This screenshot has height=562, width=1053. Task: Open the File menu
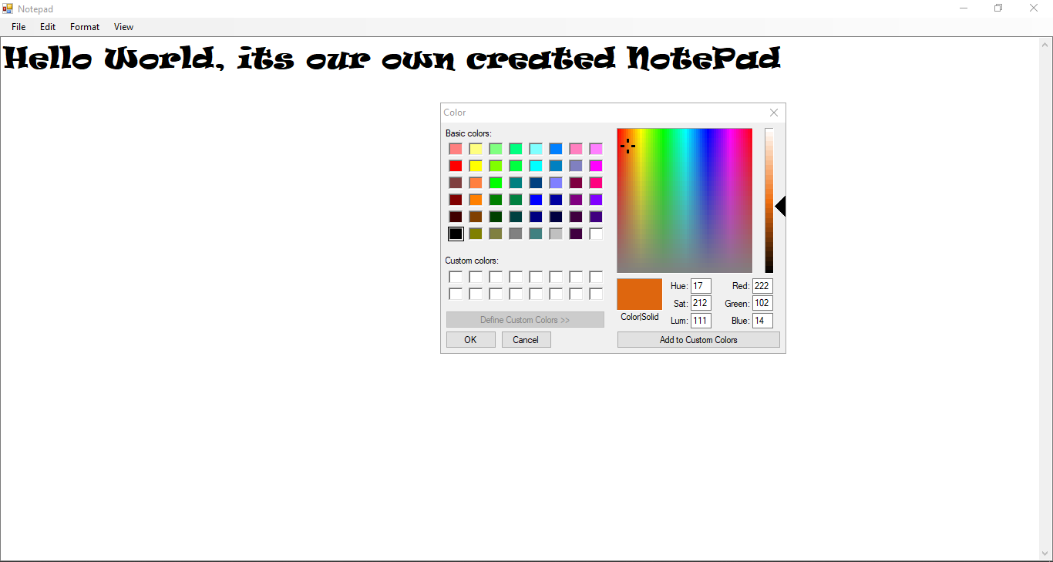(x=18, y=26)
